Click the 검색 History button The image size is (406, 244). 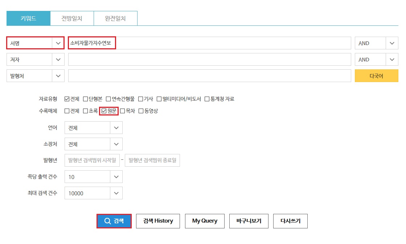point(158,221)
